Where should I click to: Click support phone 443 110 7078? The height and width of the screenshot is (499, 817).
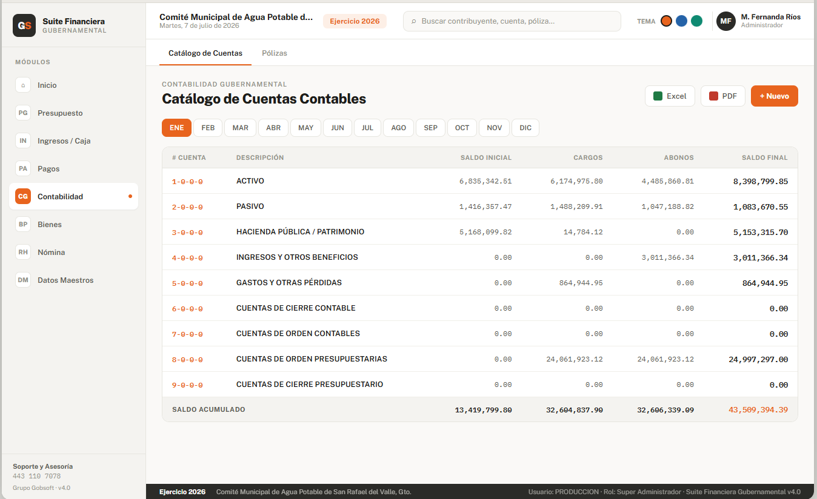(x=37, y=477)
